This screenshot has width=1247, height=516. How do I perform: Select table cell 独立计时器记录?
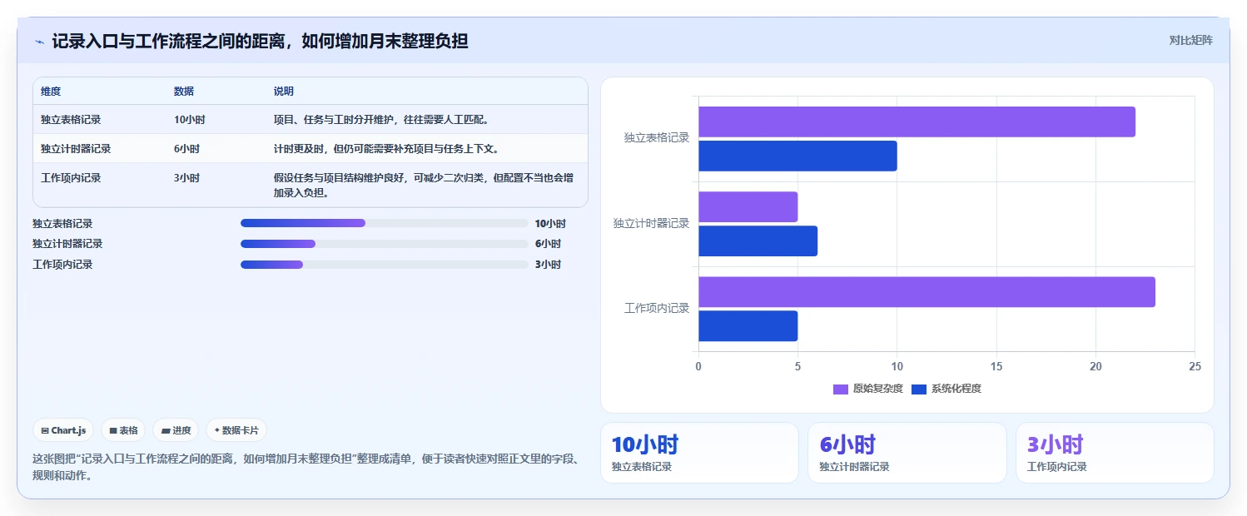pos(76,149)
